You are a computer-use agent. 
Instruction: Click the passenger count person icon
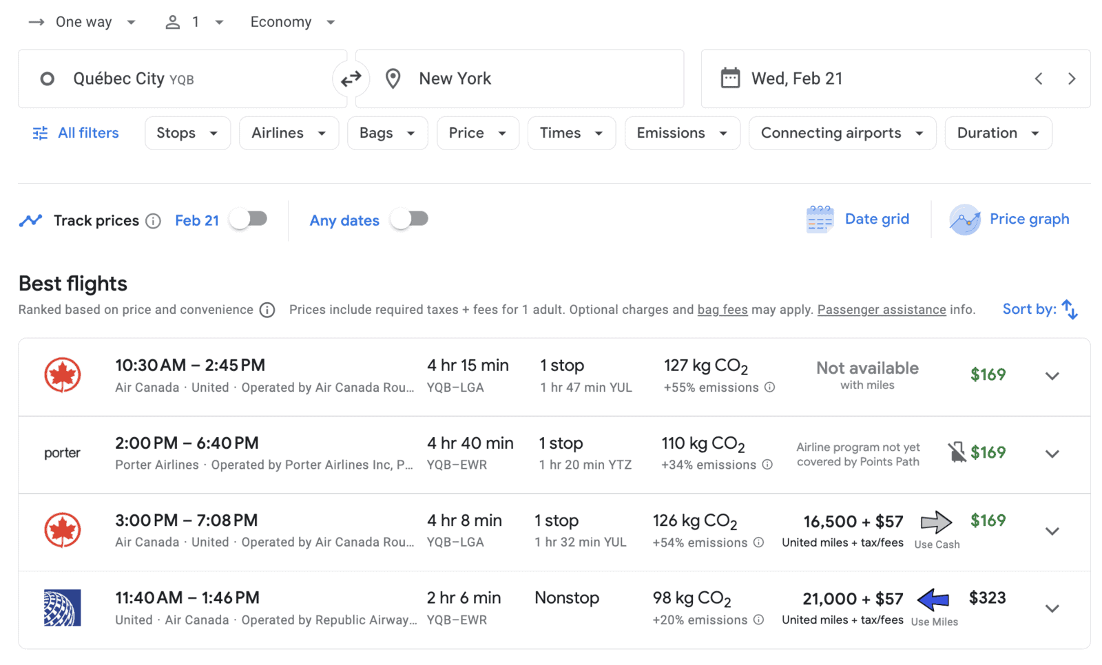click(172, 22)
